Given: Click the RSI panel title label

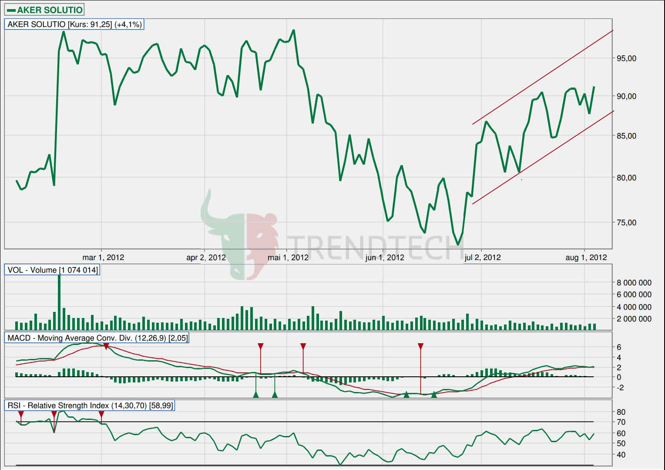Looking at the screenshot, I should pyautogui.click(x=90, y=406).
